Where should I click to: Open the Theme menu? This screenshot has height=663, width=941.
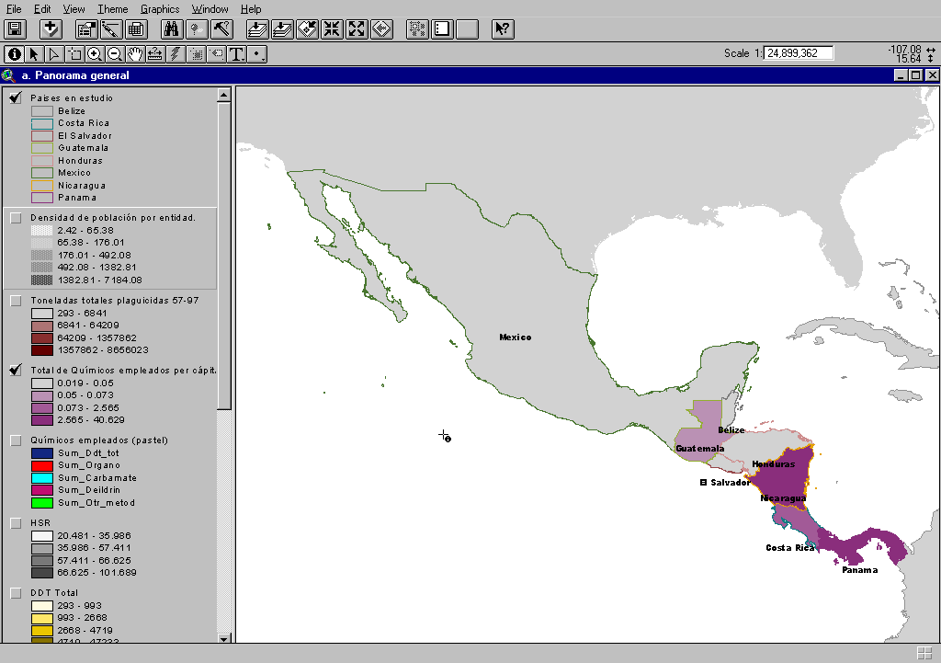113,9
